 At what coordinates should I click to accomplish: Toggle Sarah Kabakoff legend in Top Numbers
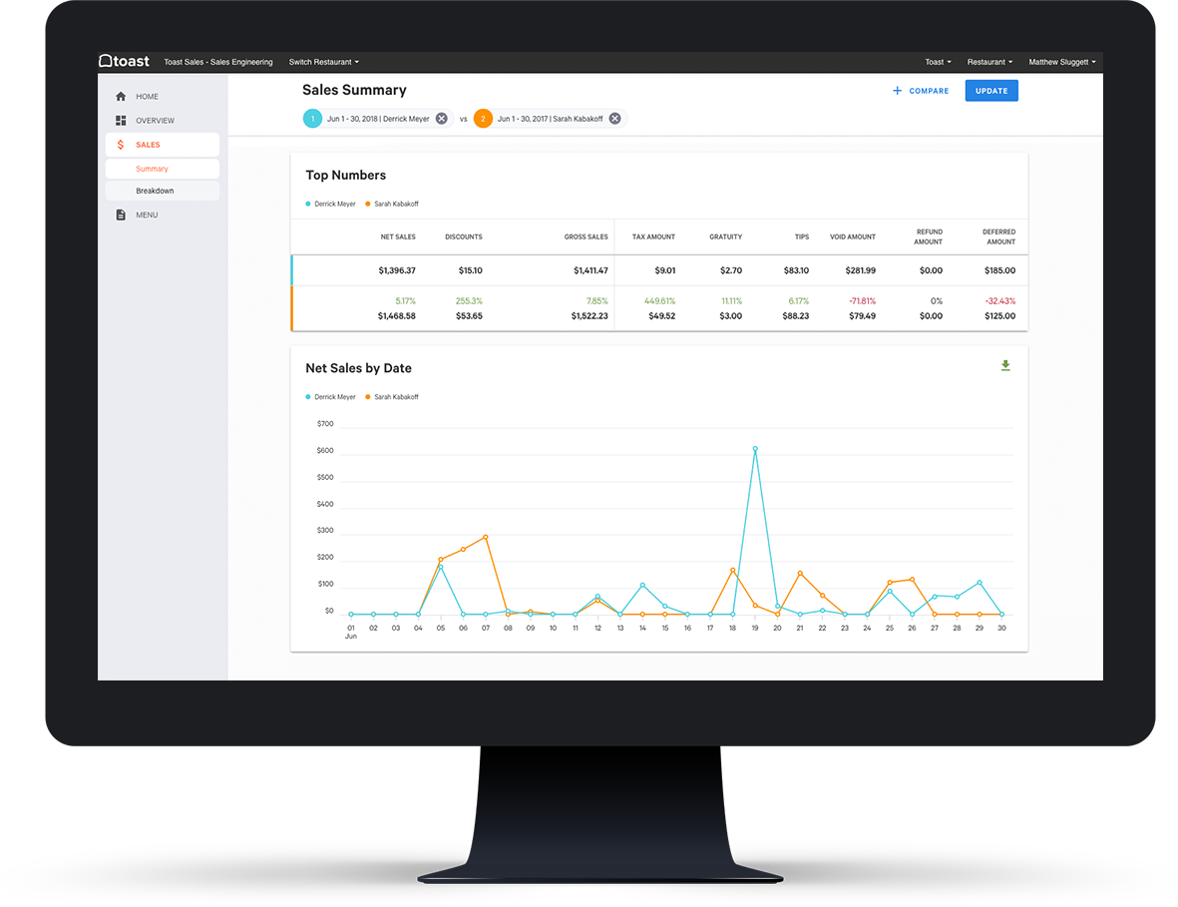pyautogui.click(x=391, y=204)
